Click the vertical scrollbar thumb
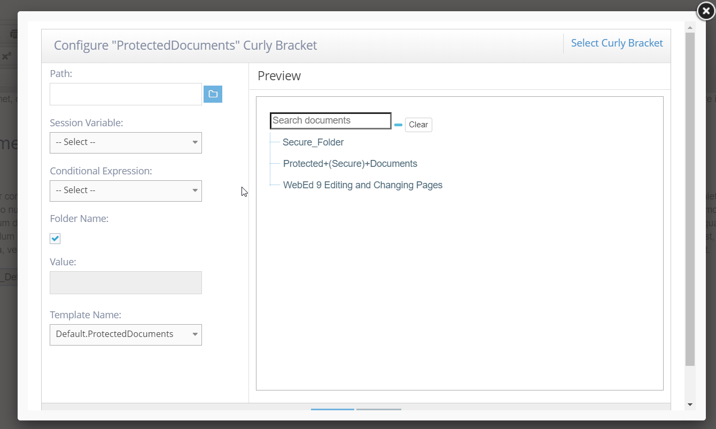Image resolution: width=716 pixels, height=429 pixels. click(690, 198)
